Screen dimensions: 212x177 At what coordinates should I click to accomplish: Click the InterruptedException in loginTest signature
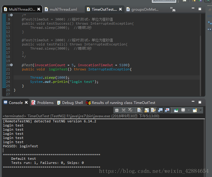coord(109,69)
